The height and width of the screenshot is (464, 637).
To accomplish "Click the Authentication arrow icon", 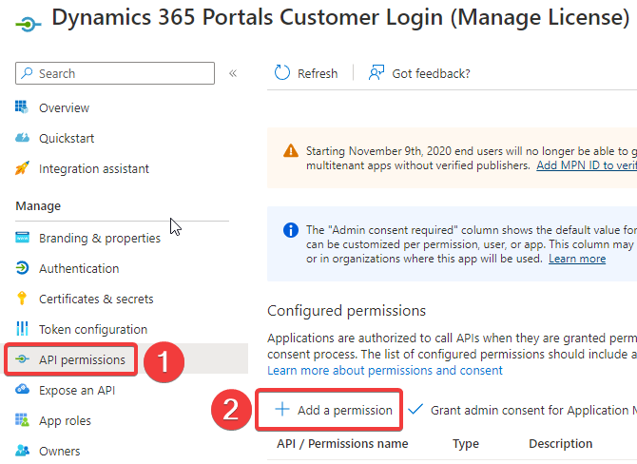I will [x=22, y=268].
